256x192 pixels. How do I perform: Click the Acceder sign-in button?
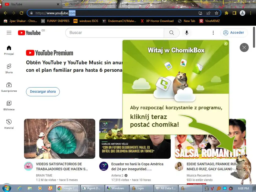[x=234, y=33]
